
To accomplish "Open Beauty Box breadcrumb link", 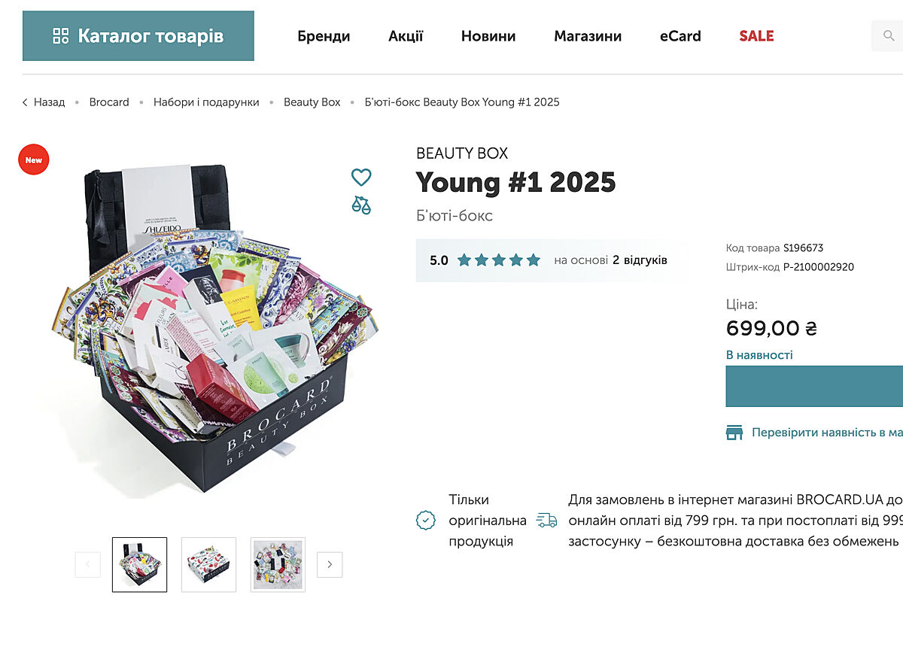I will coord(312,102).
